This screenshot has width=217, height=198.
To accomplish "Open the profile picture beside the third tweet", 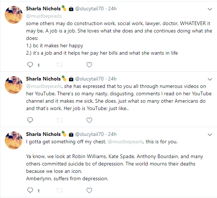I will click(x=14, y=140).
